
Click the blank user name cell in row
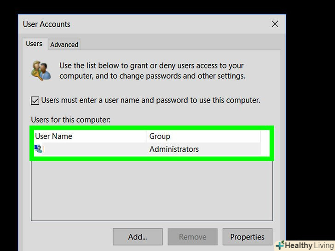pyautogui.click(x=92, y=149)
